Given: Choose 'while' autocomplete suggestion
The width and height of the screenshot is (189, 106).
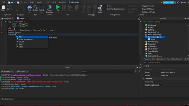Looking at the screenshot, I should point(32,47).
